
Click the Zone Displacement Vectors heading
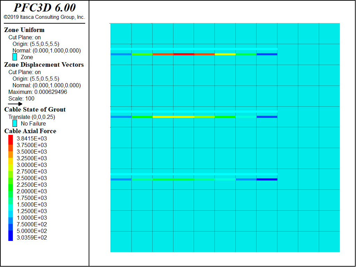click(44, 65)
